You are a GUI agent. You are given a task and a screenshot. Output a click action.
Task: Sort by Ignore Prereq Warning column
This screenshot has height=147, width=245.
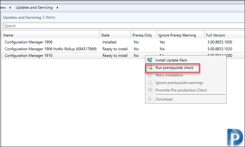181,35
